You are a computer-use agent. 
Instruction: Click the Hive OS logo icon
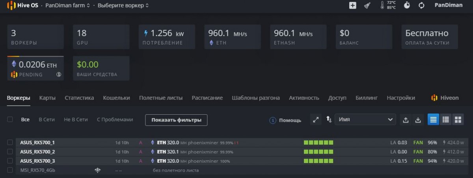coord(11,6)
